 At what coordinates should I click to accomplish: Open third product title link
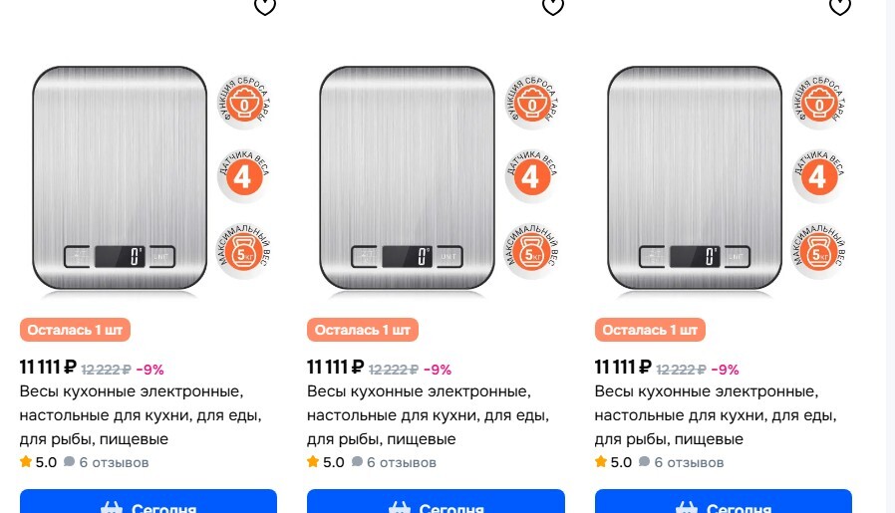coord(716,414)
